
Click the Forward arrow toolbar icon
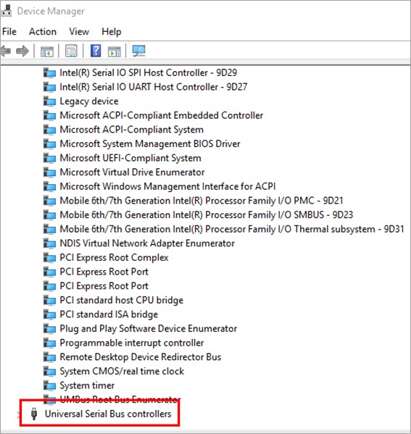22,51
